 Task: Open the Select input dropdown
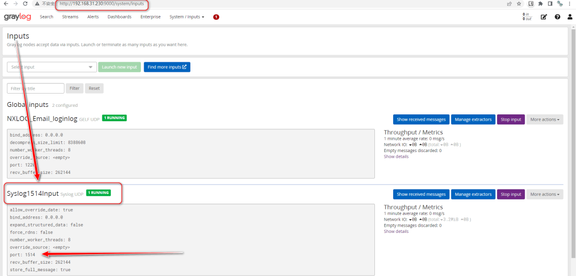tap(52, 67)
